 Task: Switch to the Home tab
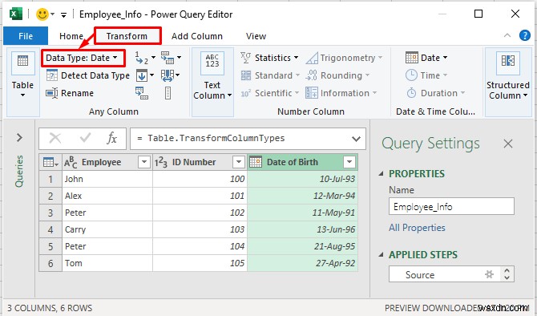pyautogui.click(x=71, y=36)
